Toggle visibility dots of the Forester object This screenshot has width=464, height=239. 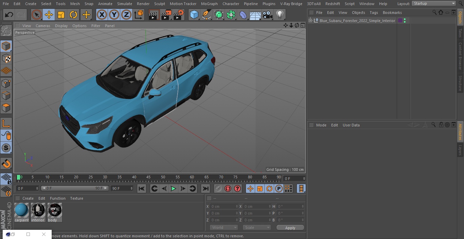pyautogui.click(x=405, y=21)
